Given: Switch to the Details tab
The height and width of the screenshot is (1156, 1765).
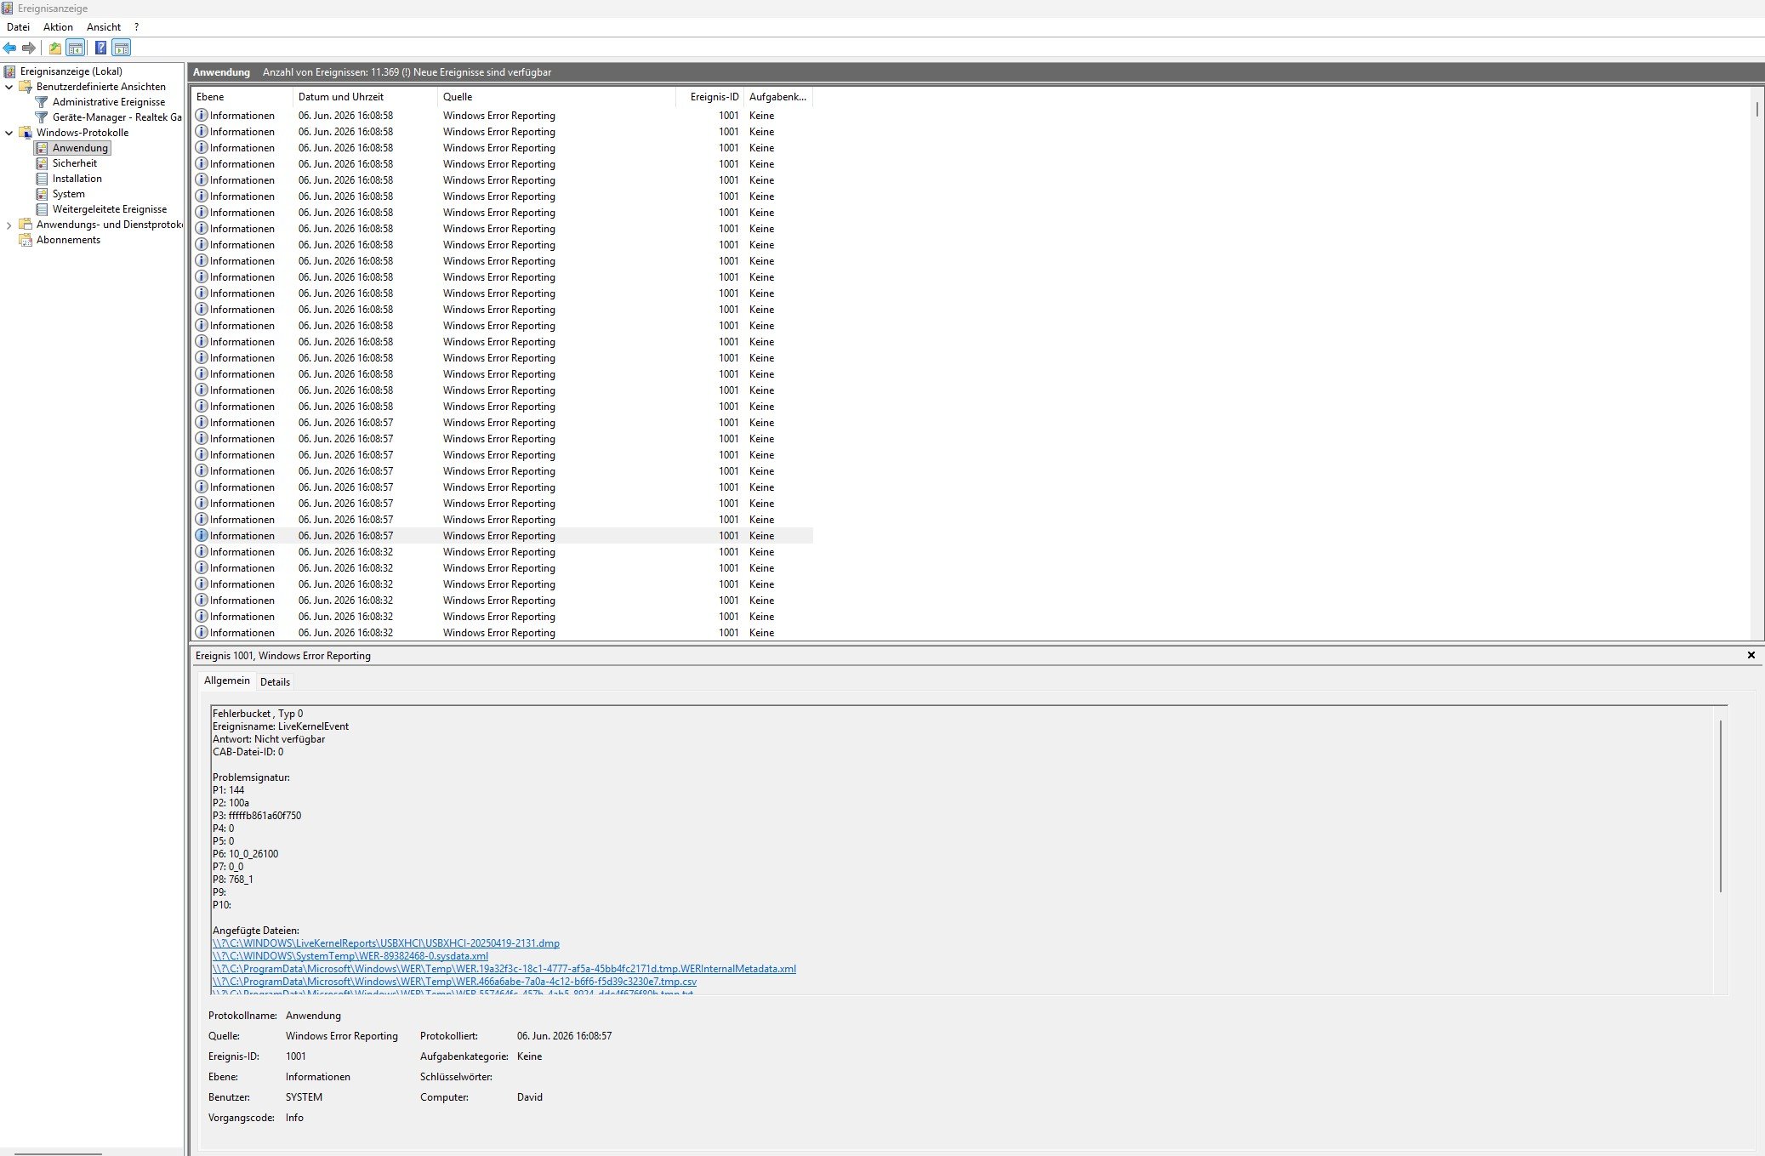Looking at the screenshot, I should (x=275, y=681).
